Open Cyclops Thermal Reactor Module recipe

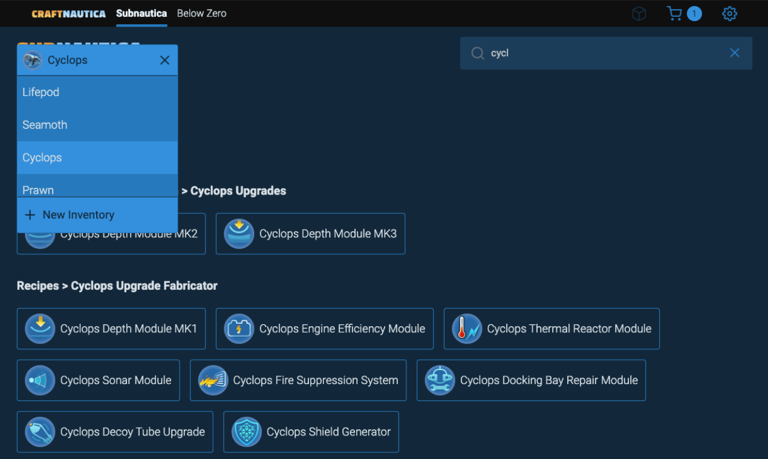(552, 329)
